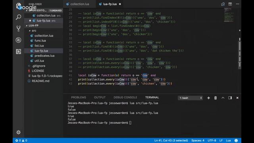Click 'chicken' string on line 43
This screenshot has width=254, height=143.
(148, 84)
